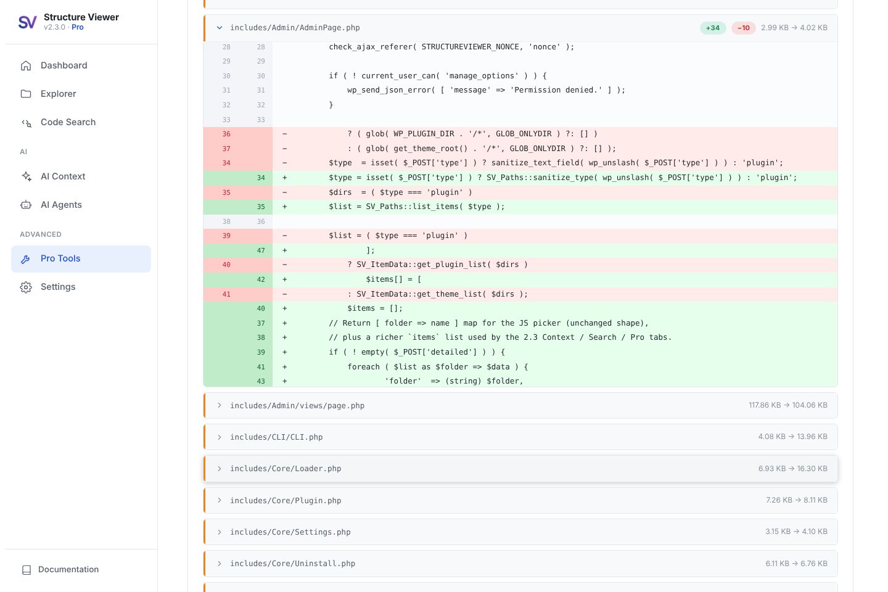This screenshot has height=592, width=888.
Task: Click the added SV_Paths::sanitize_type line
Action: tap(520, 178)
